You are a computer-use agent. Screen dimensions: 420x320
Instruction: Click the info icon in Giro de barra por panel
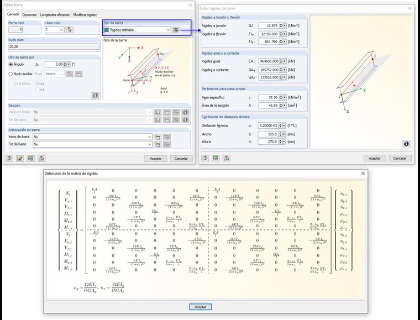95,95
